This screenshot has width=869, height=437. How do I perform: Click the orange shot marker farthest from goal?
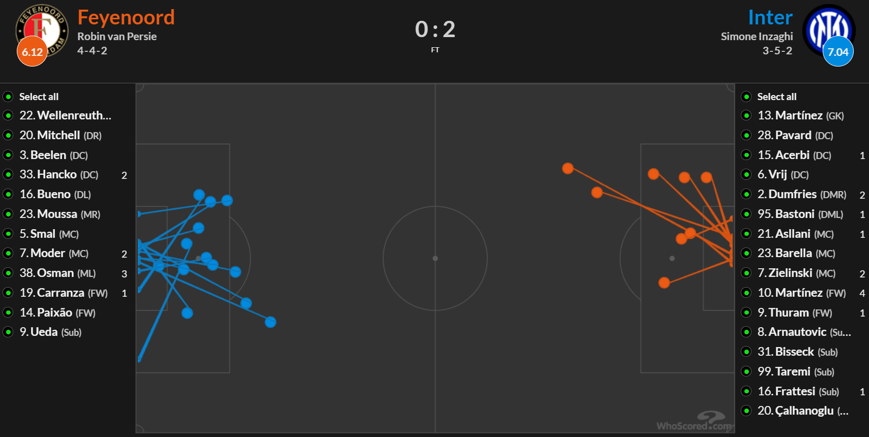click(x=568, y=168)
